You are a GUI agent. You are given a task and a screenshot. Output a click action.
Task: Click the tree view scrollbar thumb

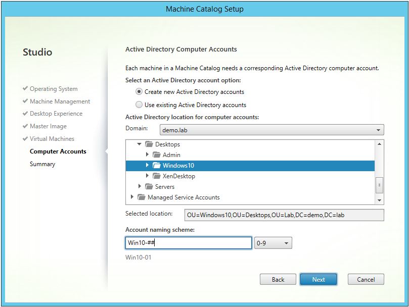click(x=379, y=185)
